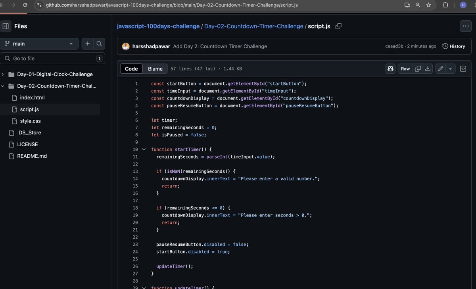Select the index.html file
This screenshot has height=289, width=476.
(33, 97)
